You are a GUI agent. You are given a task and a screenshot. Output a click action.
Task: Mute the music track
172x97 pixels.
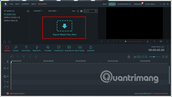[8, 87]
